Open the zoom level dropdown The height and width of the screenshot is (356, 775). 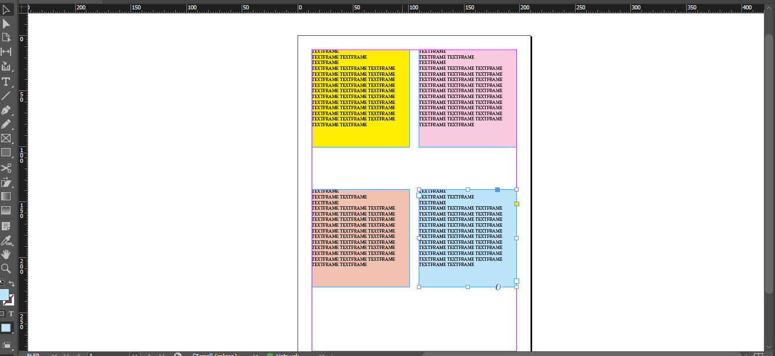pyautogui.click(x=54, y=355)
